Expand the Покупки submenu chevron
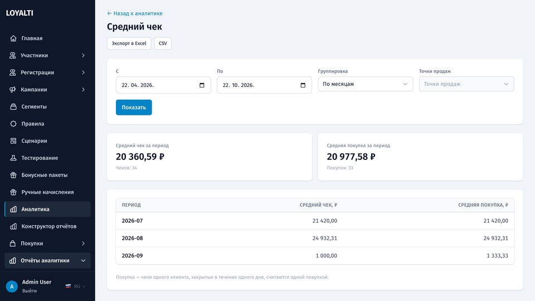Viewport: 535px width, 301px height. pos(83,244)
